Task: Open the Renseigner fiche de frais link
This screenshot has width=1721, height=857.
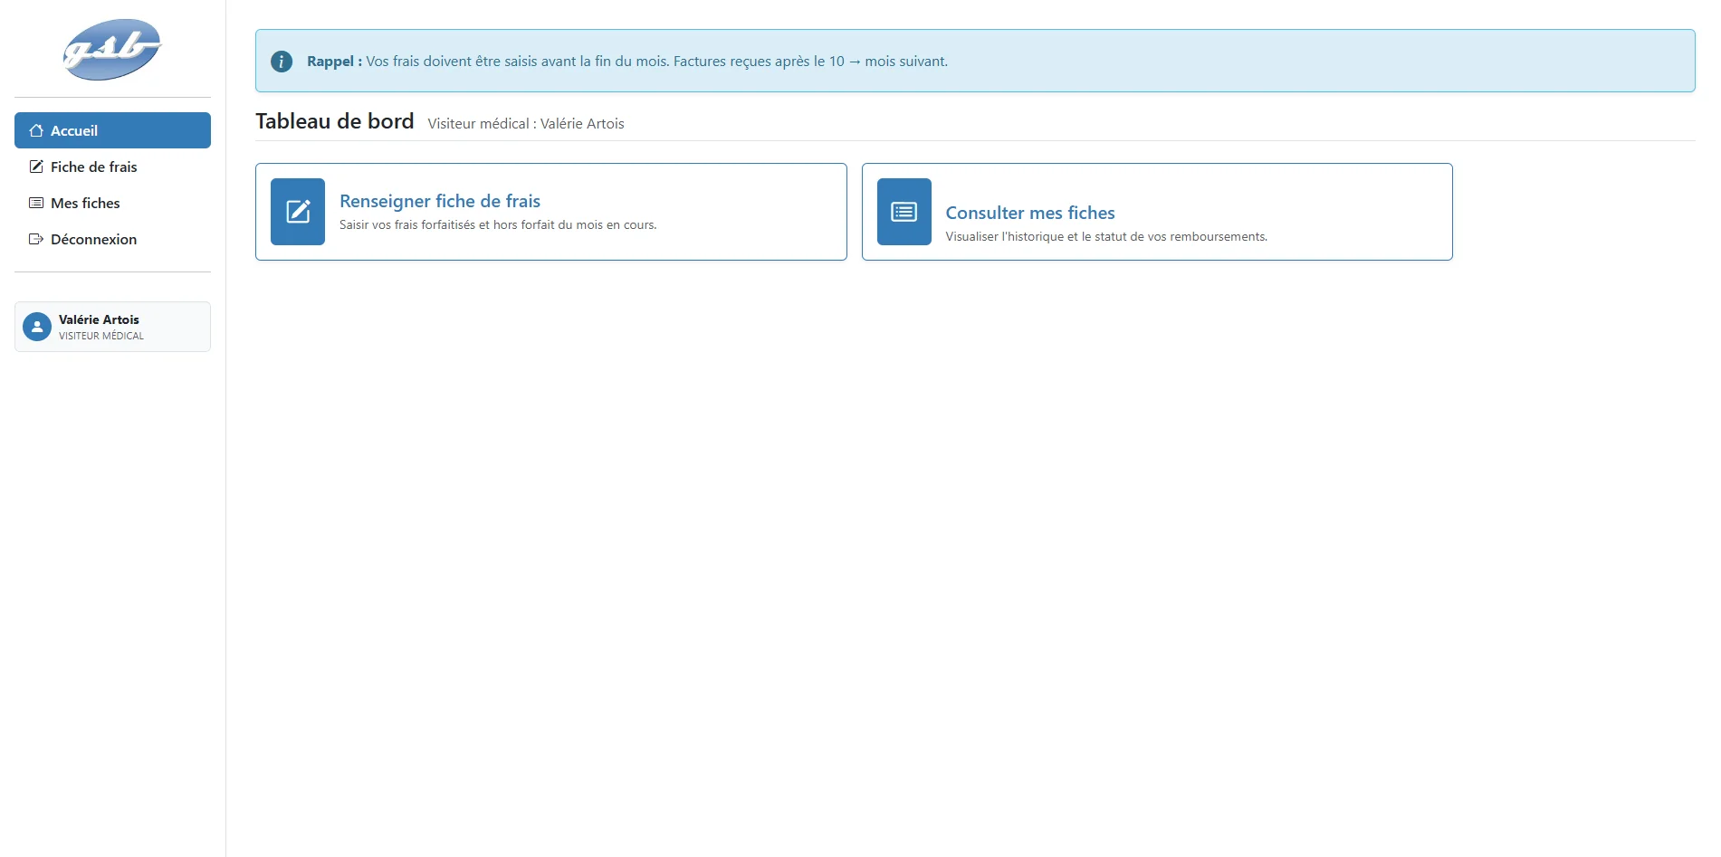Action: coord(440,201)
